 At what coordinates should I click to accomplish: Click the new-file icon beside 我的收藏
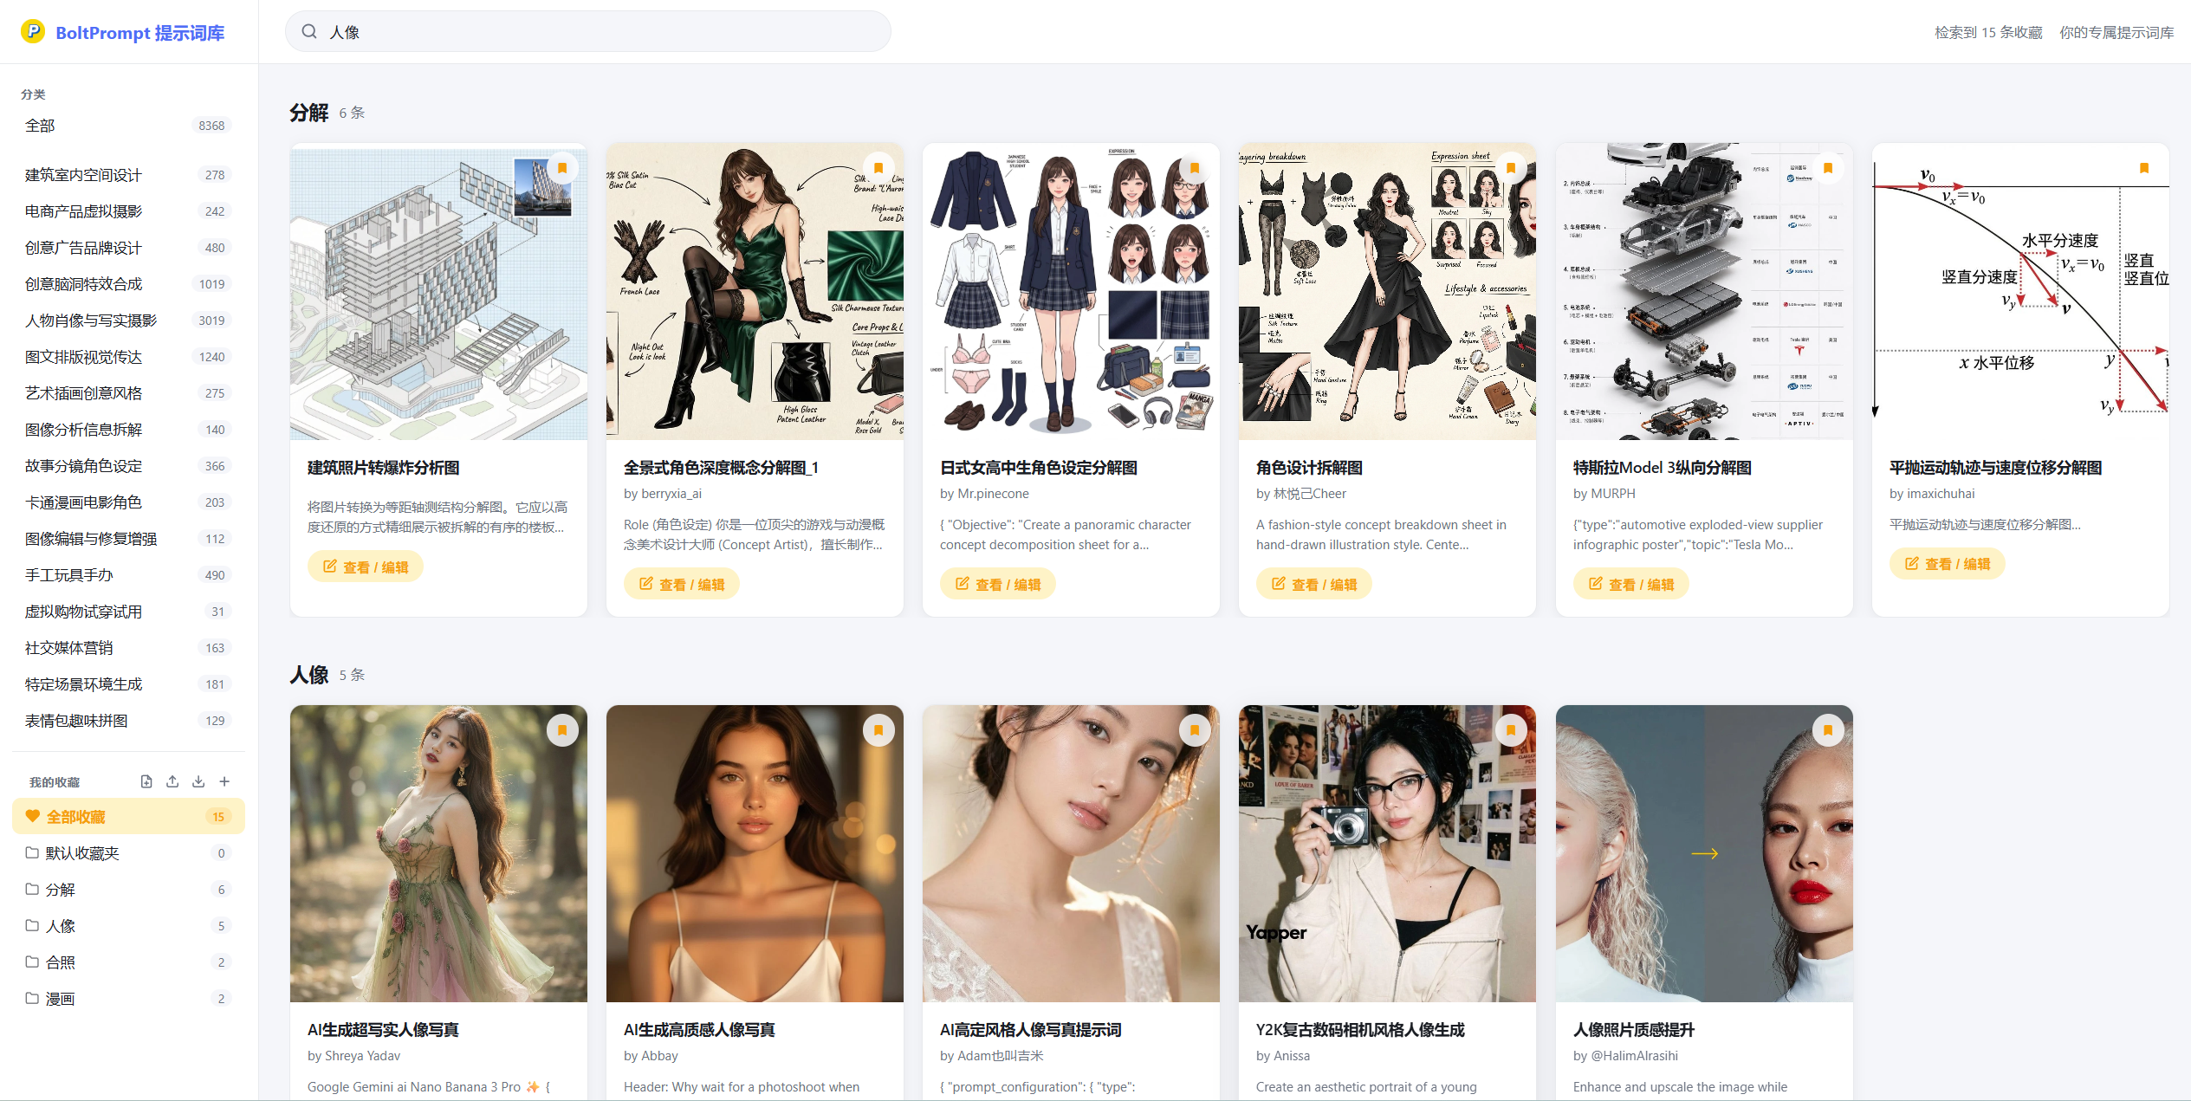pyautogui.click(x=146, y=781)
